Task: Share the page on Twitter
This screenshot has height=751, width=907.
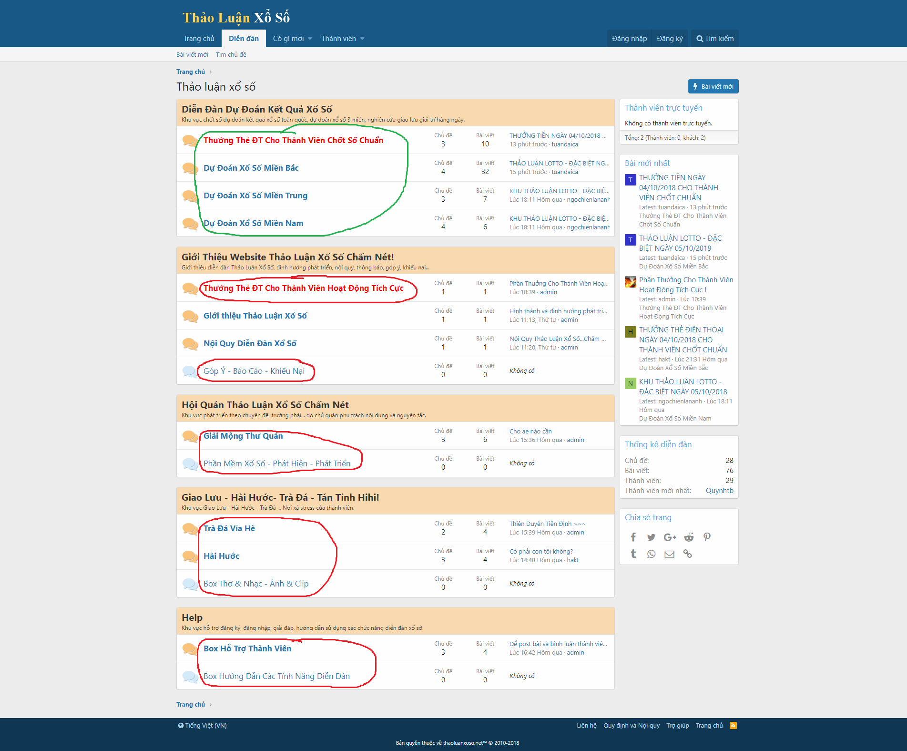Action: [x=651, y=537]
